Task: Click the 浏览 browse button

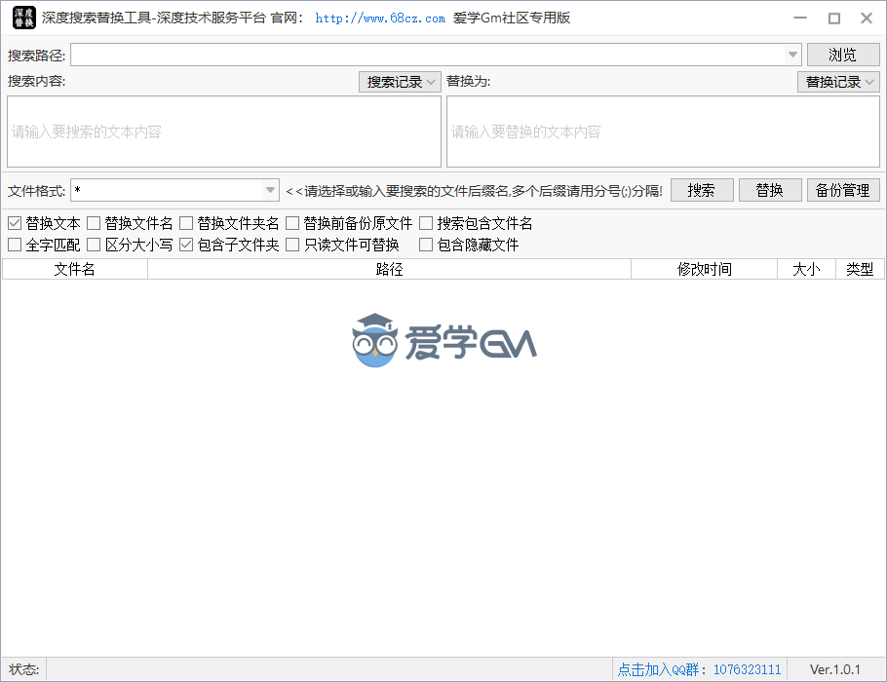Action: click(842, 55)
